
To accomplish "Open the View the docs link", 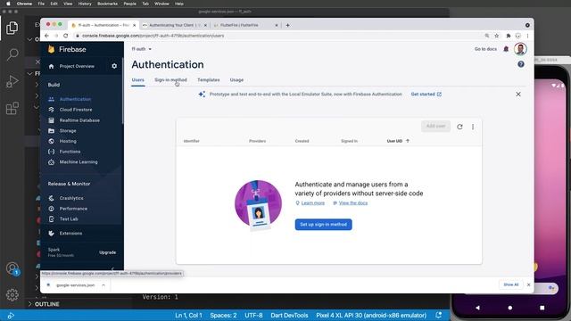I will (353, 203).
